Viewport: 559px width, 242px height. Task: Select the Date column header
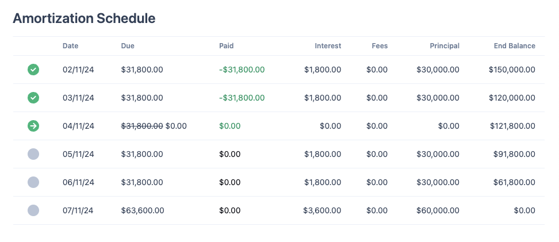71,45
